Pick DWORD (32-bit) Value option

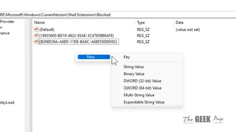[x=142, y=81]
